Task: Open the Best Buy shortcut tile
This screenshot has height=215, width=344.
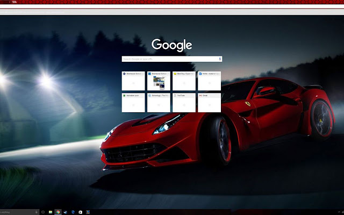Action: pos(184,81)
